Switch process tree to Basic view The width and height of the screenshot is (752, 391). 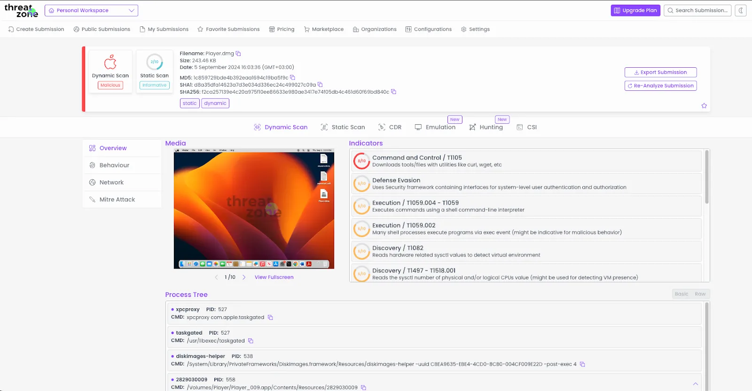point(681,294)
